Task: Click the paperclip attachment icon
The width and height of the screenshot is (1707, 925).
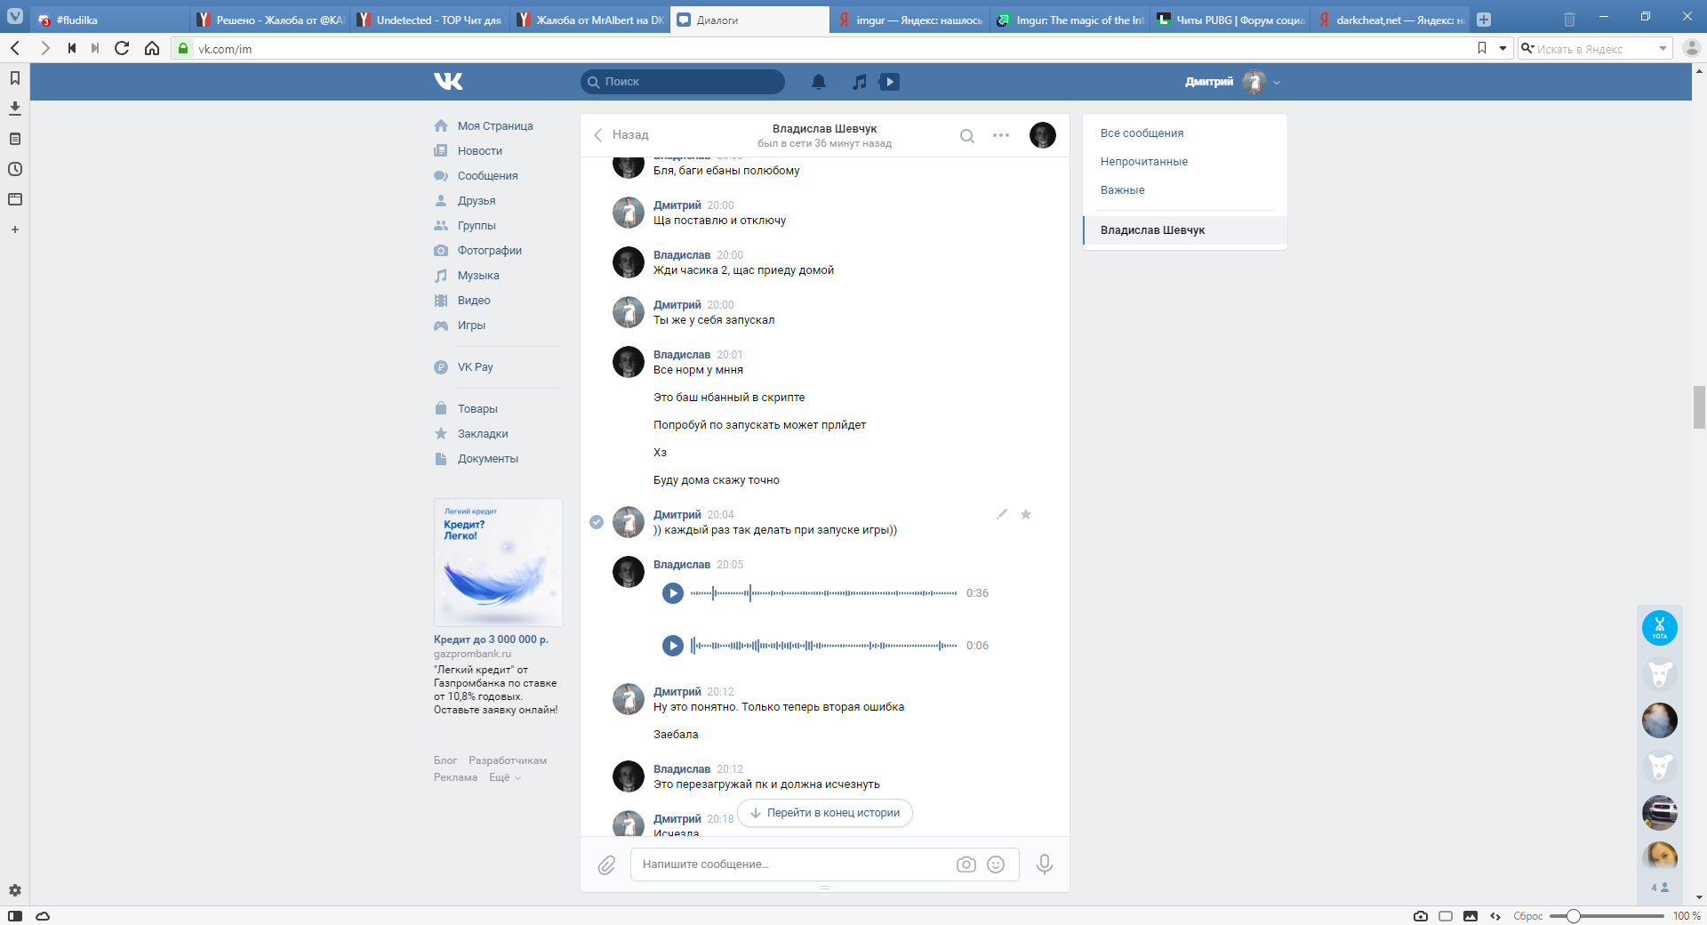Action: tap(606, 865)
